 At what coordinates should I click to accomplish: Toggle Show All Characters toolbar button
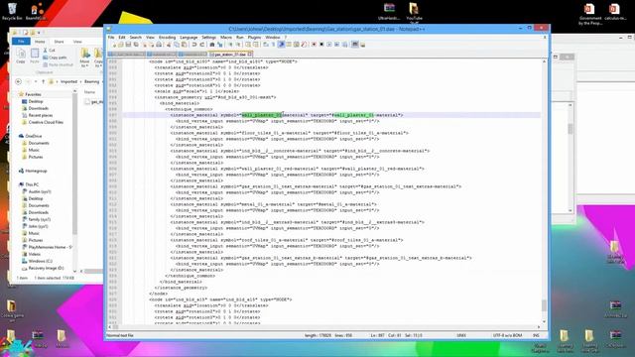(x=274, y=45)
